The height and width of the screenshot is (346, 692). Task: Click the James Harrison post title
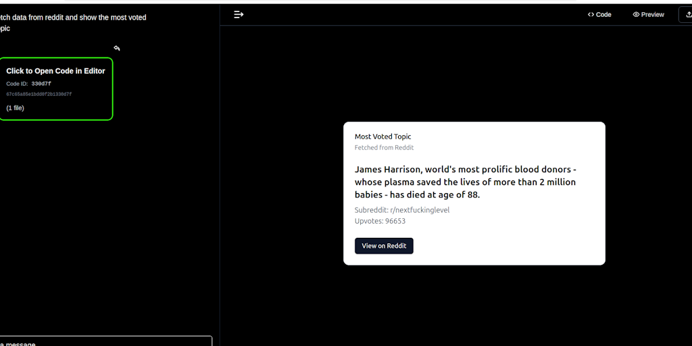coord(466,182)
